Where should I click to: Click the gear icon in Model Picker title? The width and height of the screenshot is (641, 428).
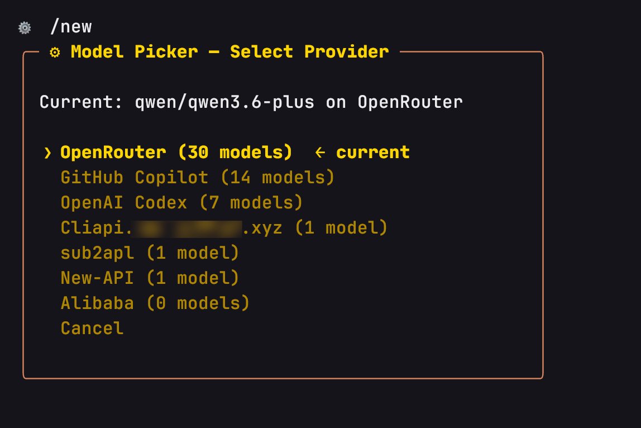55,52
